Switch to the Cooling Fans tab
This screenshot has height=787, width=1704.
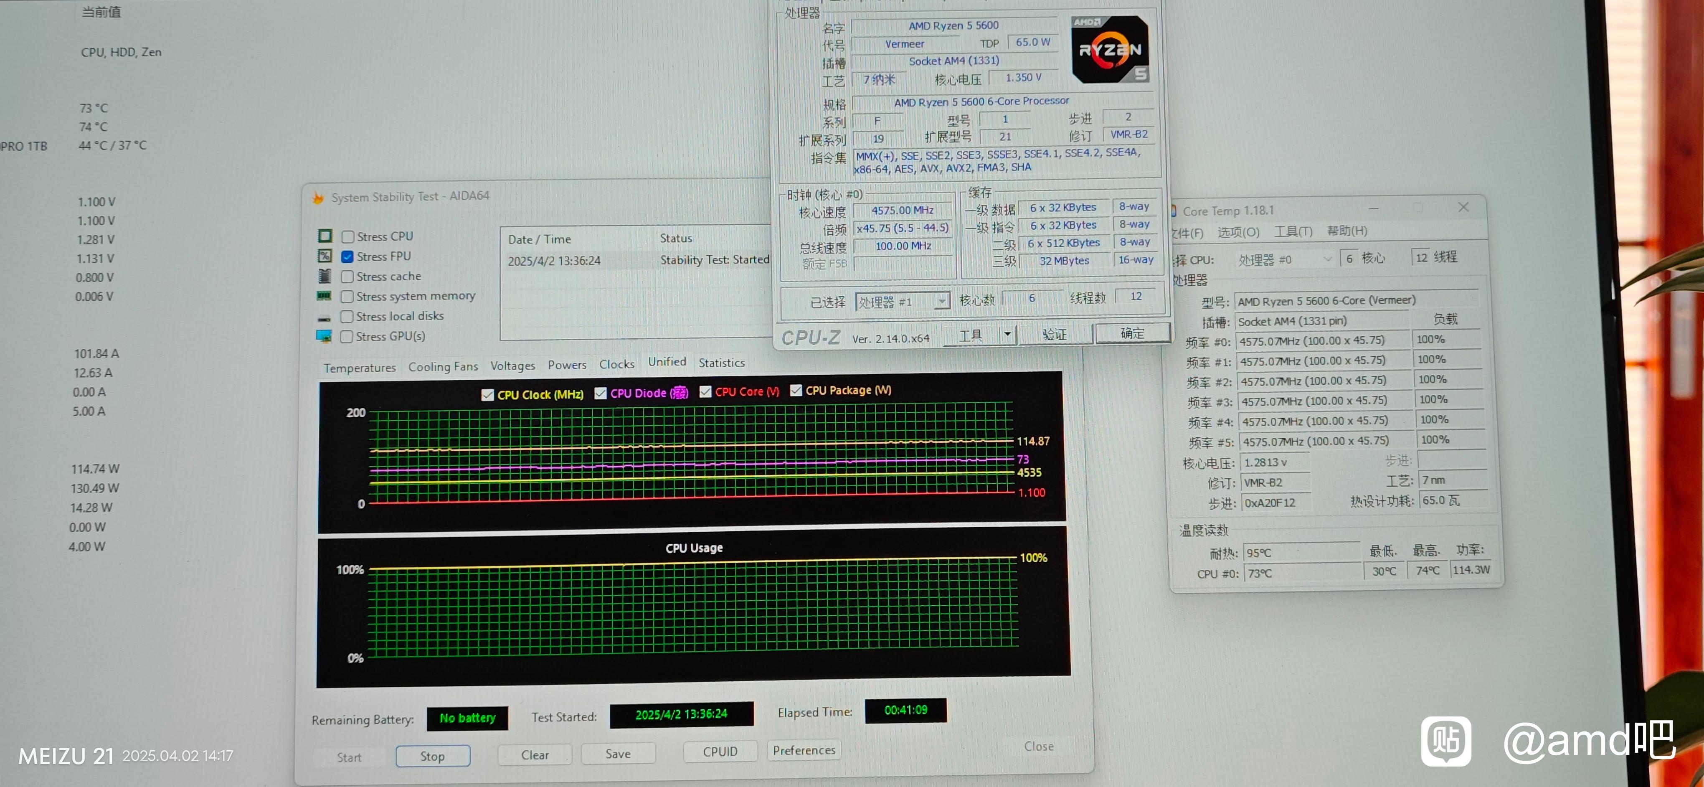(x=443, y=366)
